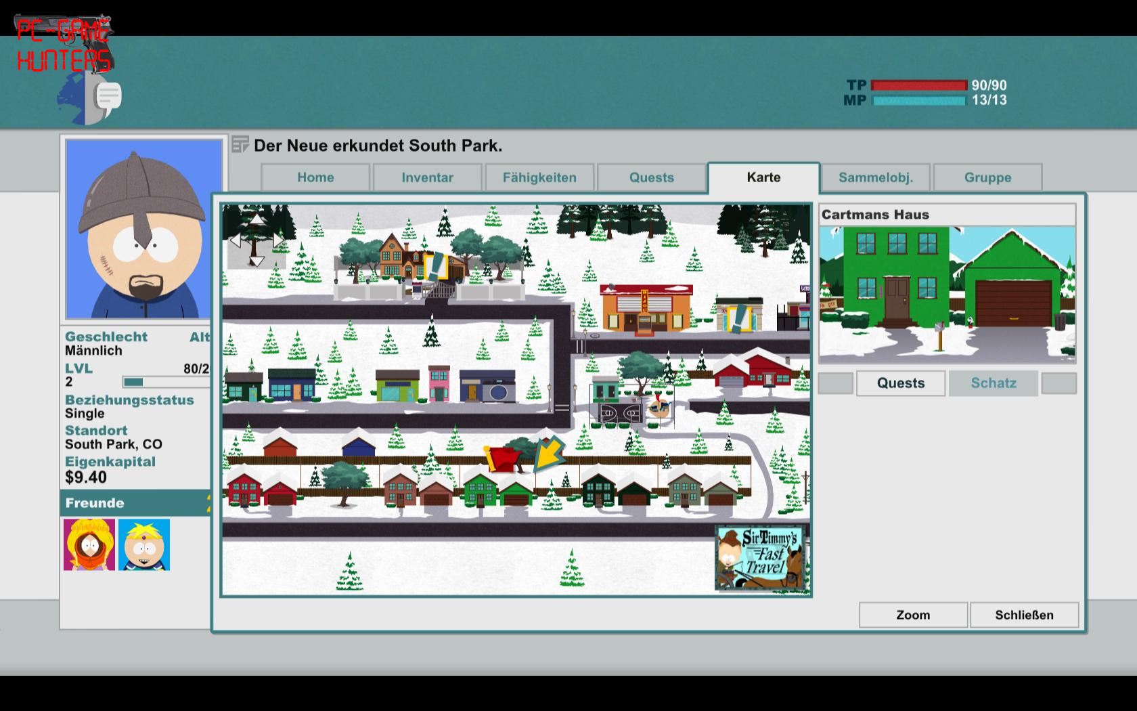Show Quests for Cartmans Haus
Image resolution: width=1137 pixels, height=711 pixels.
coord(901,383)
